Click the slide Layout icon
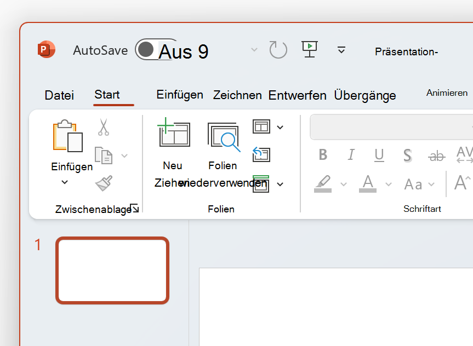 coord(261,126)
